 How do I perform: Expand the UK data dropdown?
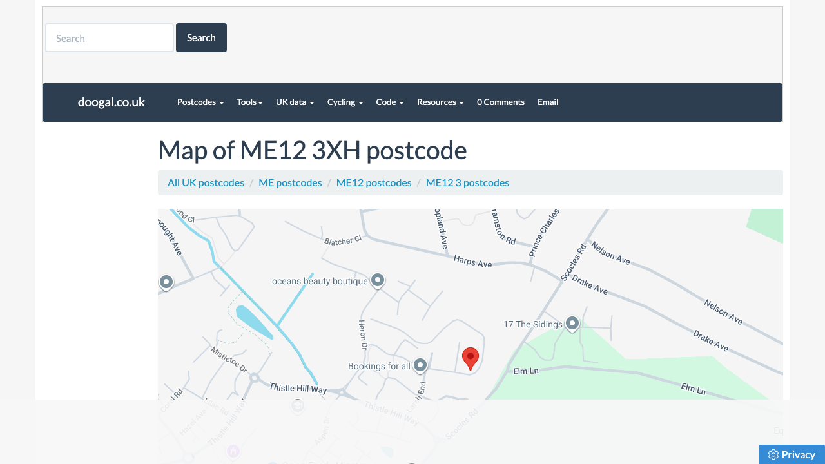tap(295, 102)
